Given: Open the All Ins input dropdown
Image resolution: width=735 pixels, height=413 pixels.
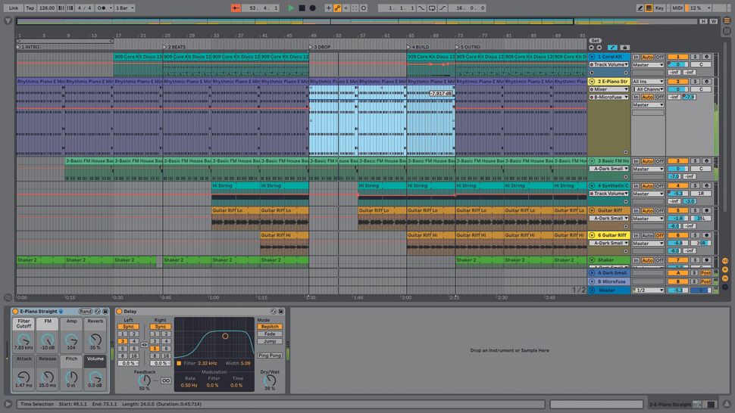Looking at the screenshot, I should tap(648, 81).
